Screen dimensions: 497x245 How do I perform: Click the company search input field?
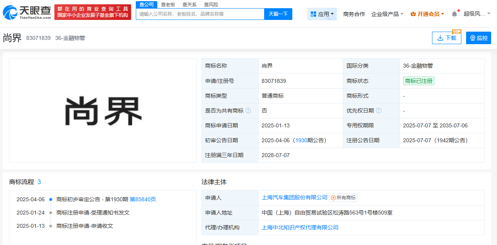(200, 14)
